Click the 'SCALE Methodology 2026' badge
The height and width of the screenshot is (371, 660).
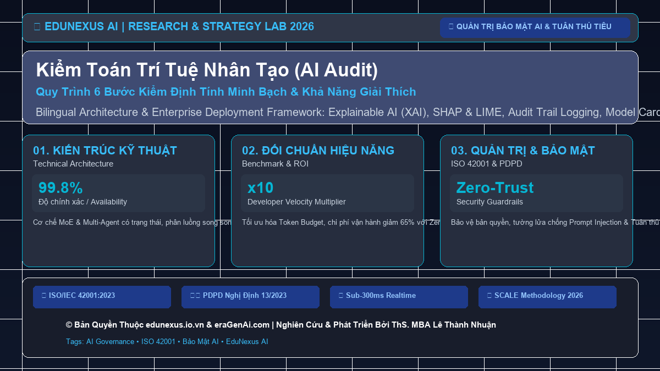click(547, 297)
